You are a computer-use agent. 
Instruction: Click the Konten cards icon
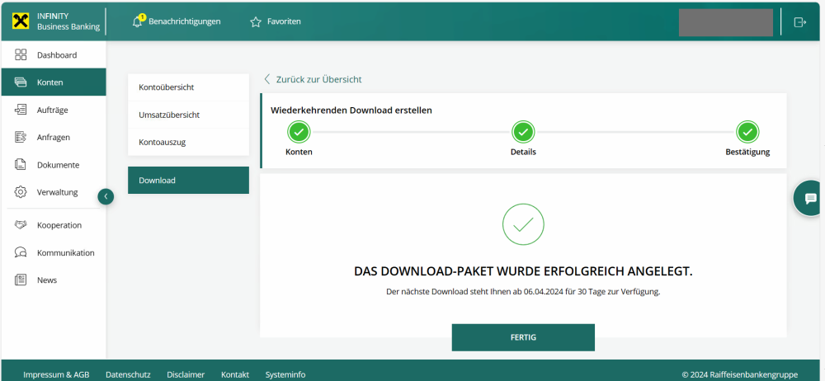point(21,82)
